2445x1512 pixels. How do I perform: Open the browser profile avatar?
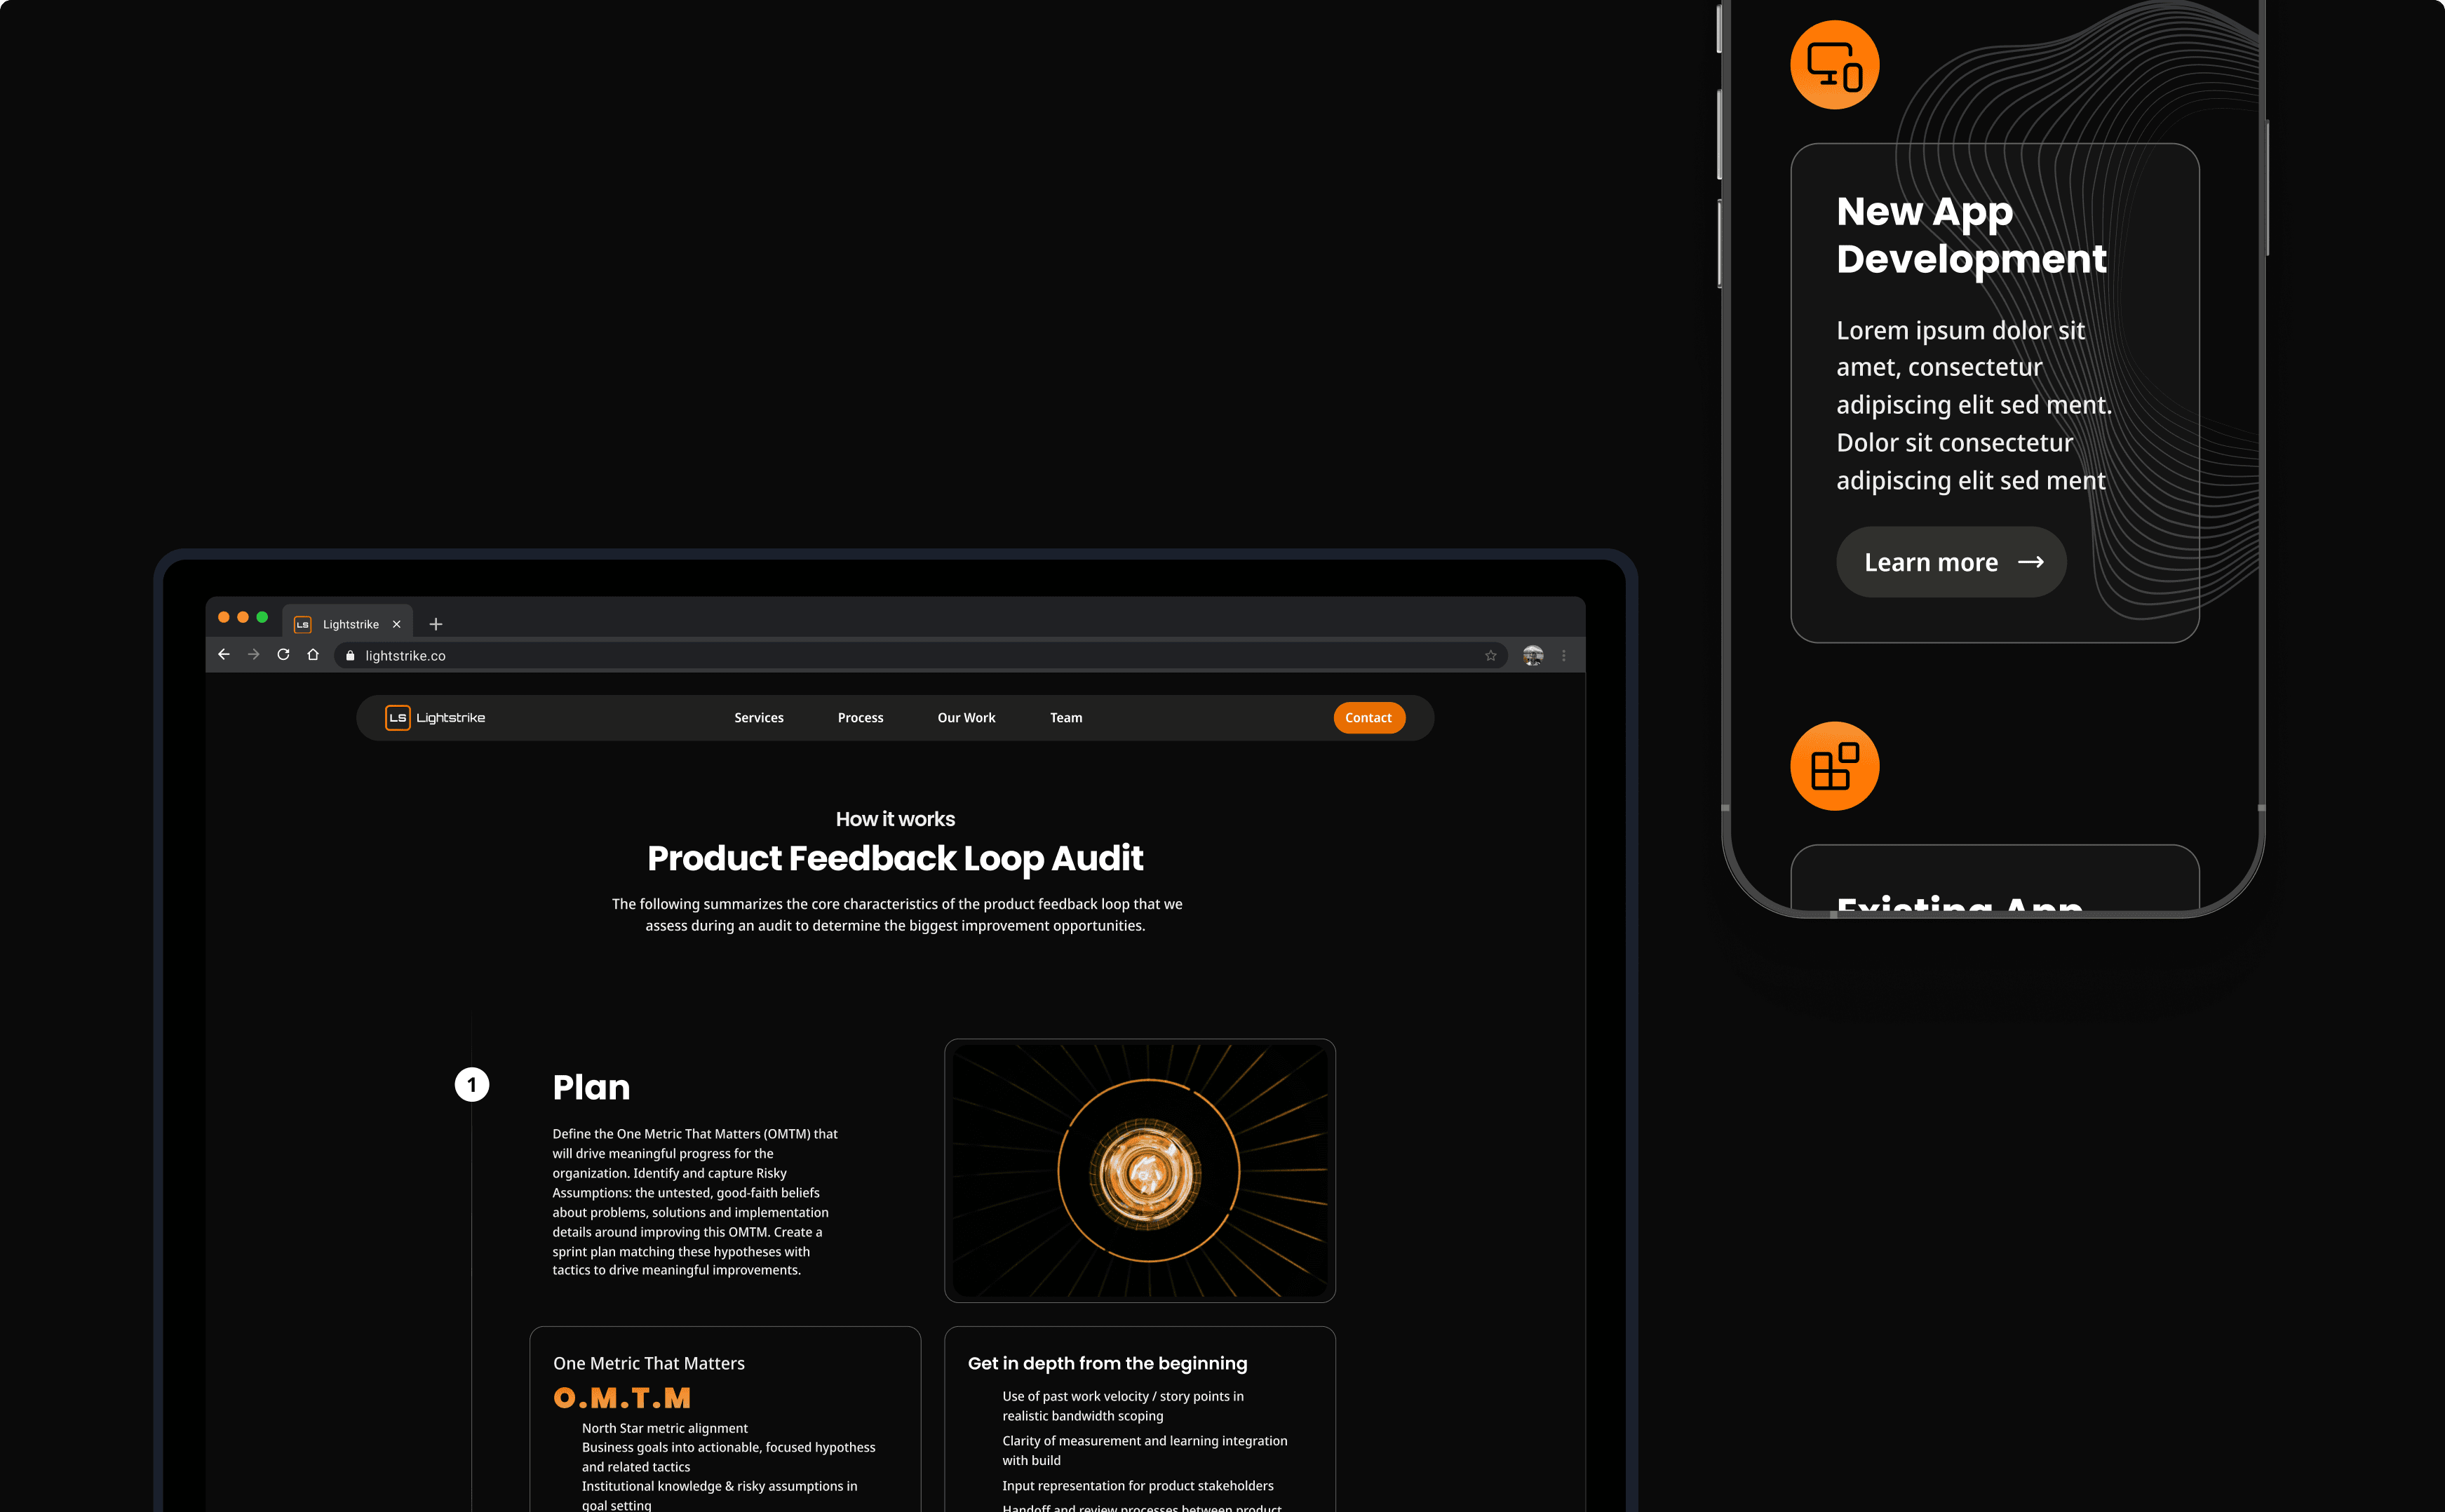pyautogui.click(x=1532, y=656)
